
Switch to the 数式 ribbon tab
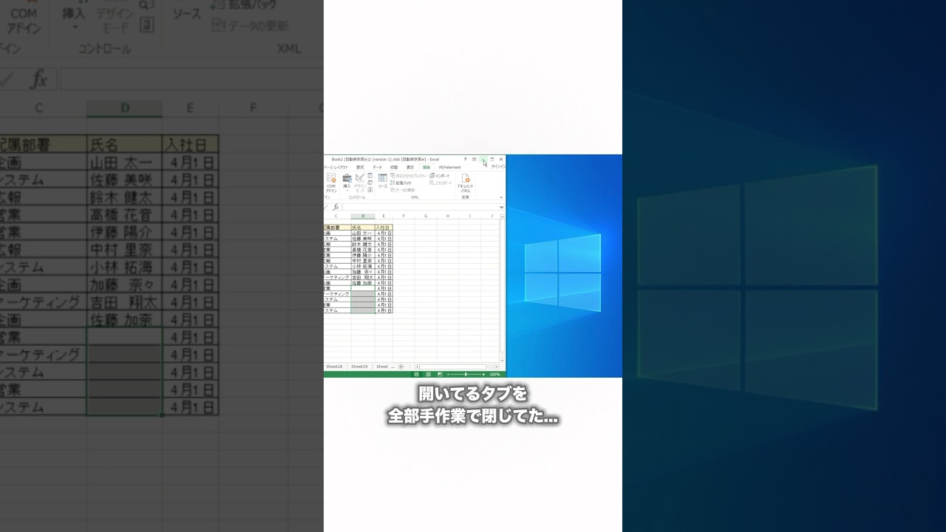tap(360, 167)
